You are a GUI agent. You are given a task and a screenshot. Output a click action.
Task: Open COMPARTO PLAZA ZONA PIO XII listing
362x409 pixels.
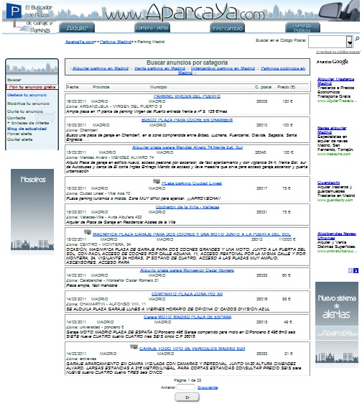point(187,294)
